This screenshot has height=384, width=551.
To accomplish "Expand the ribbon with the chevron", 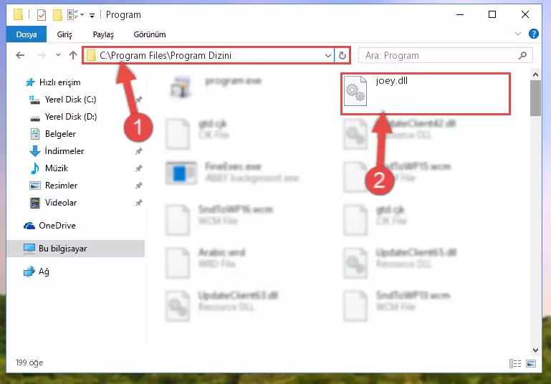I will pos(517,34).
